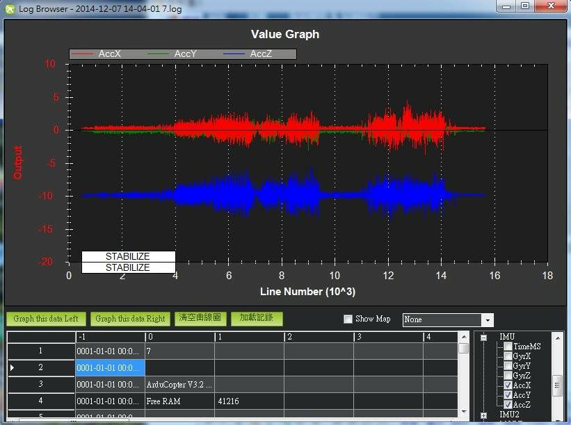The width and height of the screenshot is (571, 425).
Task: Click the data grid vertical scrollbar thumb
Action: pyautogui.click(x=464, y=349)
